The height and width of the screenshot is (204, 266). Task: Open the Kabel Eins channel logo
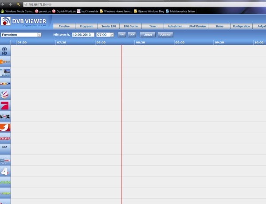pyautogui.click(x=5, y=127)
